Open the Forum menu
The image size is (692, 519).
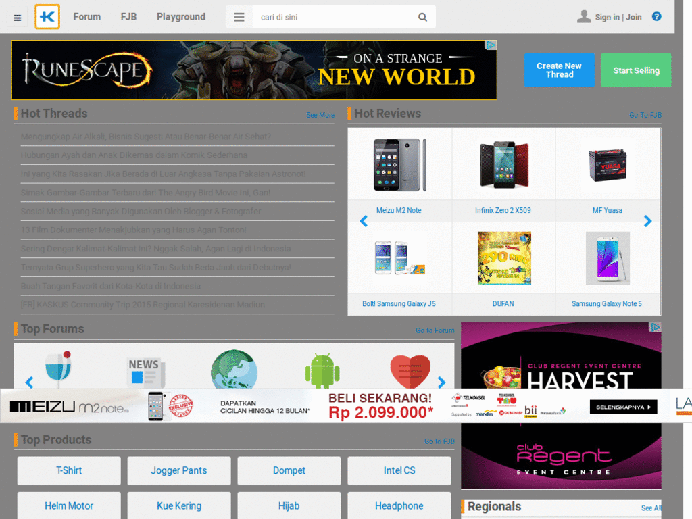tap(87, 17)
